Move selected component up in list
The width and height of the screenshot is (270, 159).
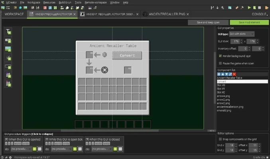click(x=223, y=74)
